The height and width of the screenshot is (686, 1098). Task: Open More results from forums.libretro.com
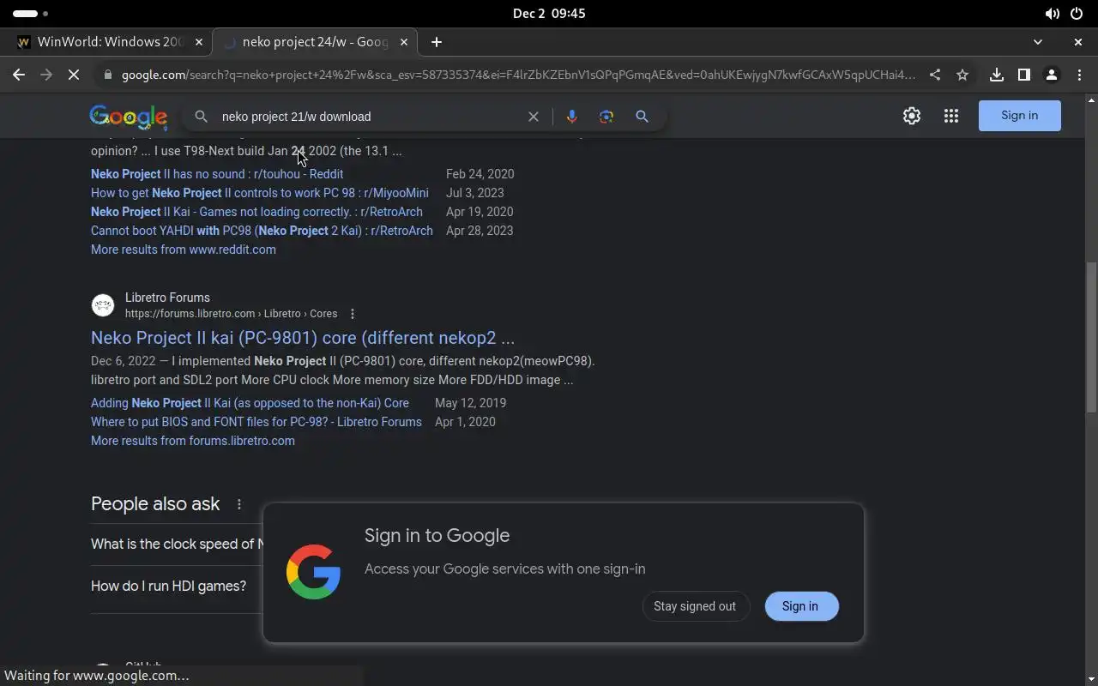[x=193, y=441]
